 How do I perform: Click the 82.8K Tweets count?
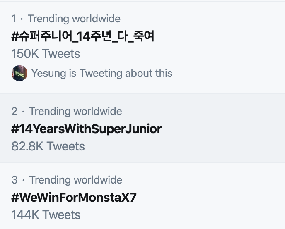click(48, 146)
